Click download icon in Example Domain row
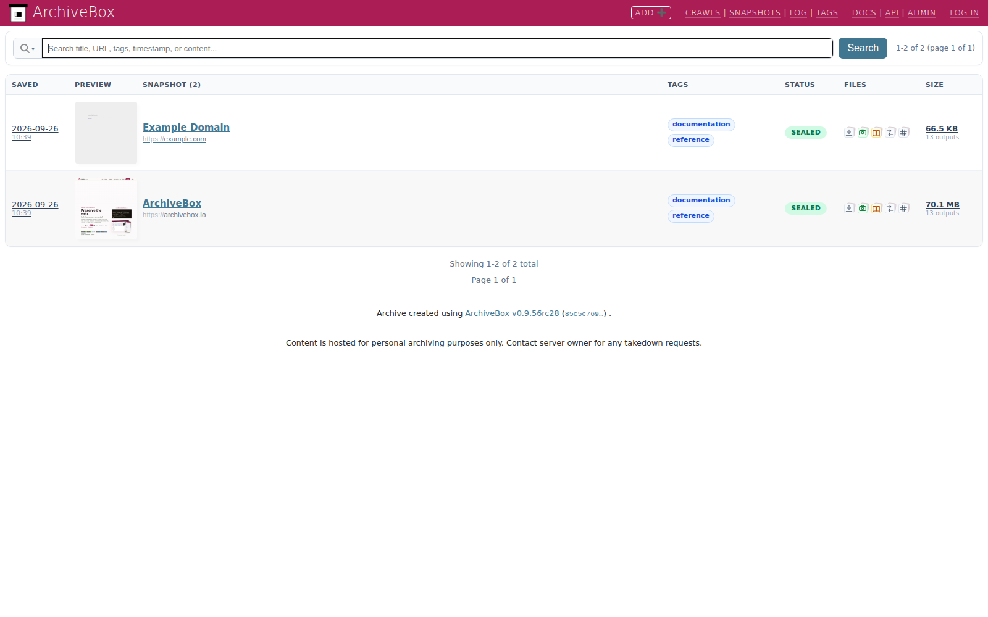The width and height of the screenshot is (988, 617). [x=850, y=132]
